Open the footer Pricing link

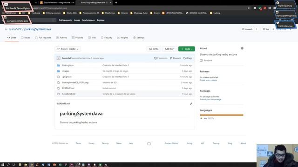[x=190, y=143]
